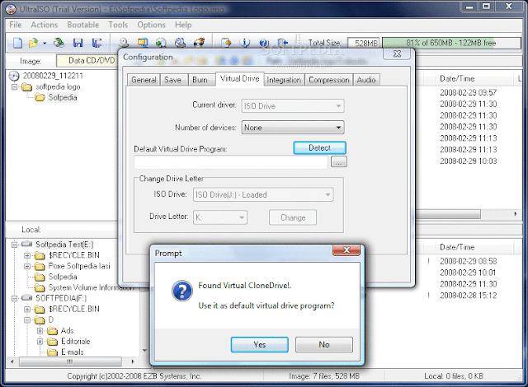Expand the Ads folder
The height and width of the screenshot is (387, 528).
pyautogui.click(x=40, y=331)
